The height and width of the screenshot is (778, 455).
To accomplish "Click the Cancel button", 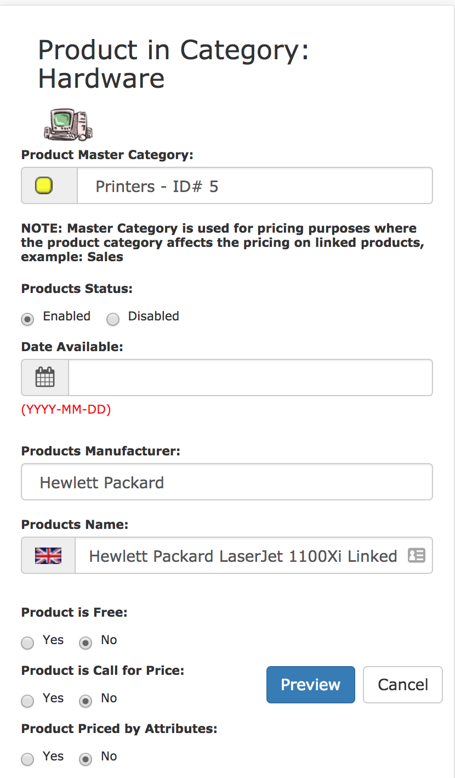I will (x=403, y=685).
